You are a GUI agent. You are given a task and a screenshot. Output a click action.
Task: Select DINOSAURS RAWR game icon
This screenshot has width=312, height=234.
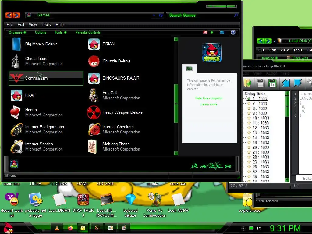pyautogui.click(x=94, y=78)
